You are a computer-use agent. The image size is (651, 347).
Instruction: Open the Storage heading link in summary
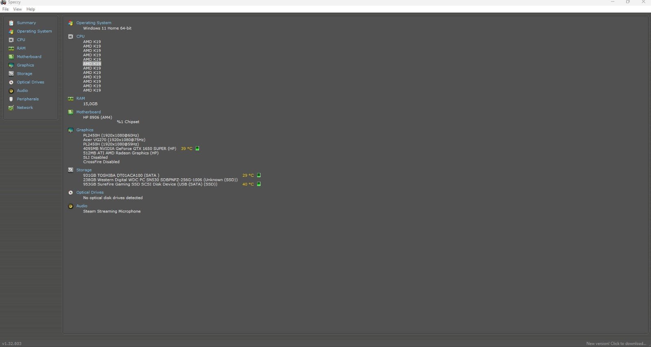click(x=84, y=170)
